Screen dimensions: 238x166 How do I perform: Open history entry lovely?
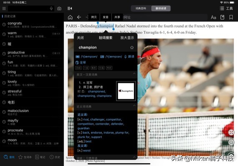pyautogui.click(x=32, y=83)
